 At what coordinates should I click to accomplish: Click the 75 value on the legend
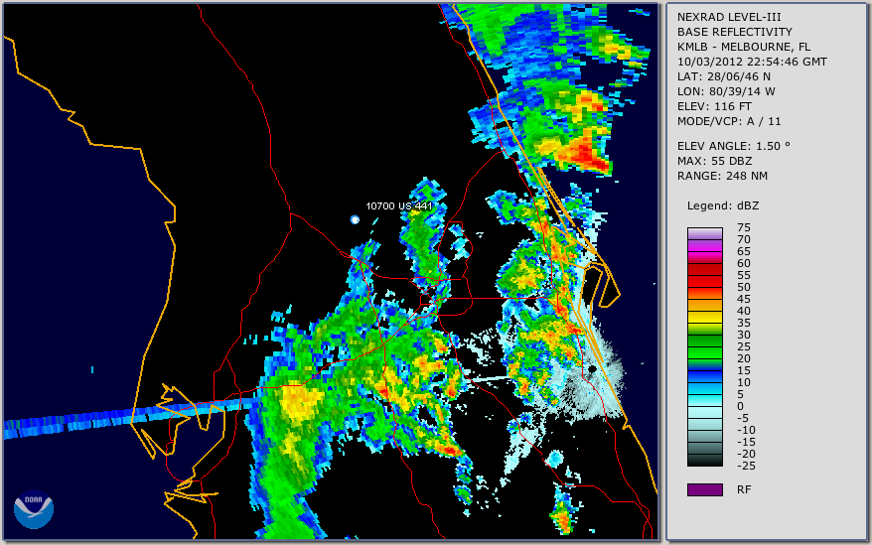[x=744, y=227]
